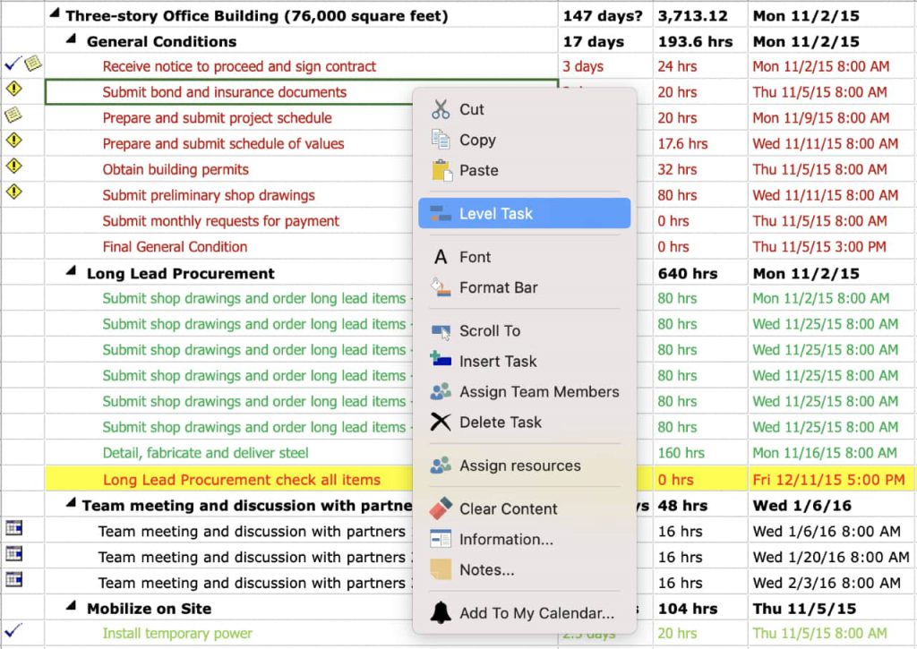
Task: Click the Format Bar paint bucket icon
Action: pos(441,287)
